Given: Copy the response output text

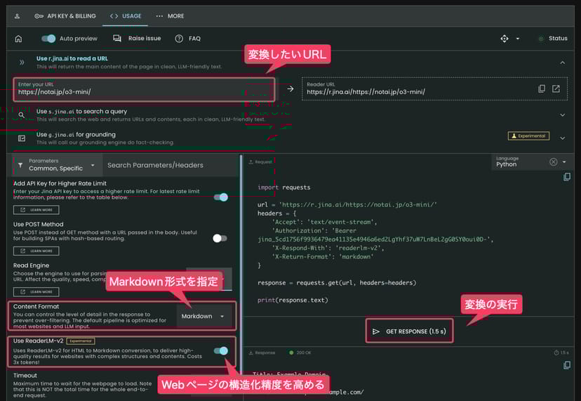Looking at the screenshot, I should coord(567,364).
